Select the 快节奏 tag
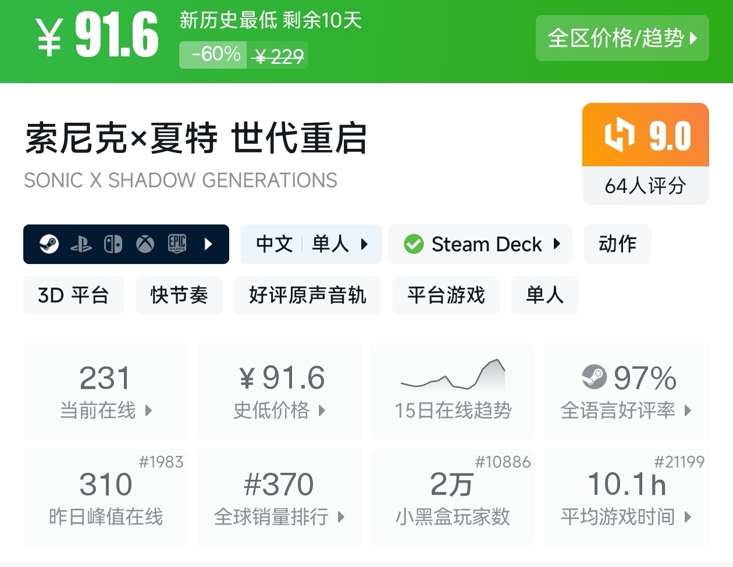Image resolution: width=733 pixels, height=567 pixels. point(179,295)
